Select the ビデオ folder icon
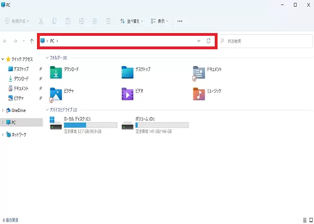Screen dimensions: 314x224 click(x=127, y=94)
